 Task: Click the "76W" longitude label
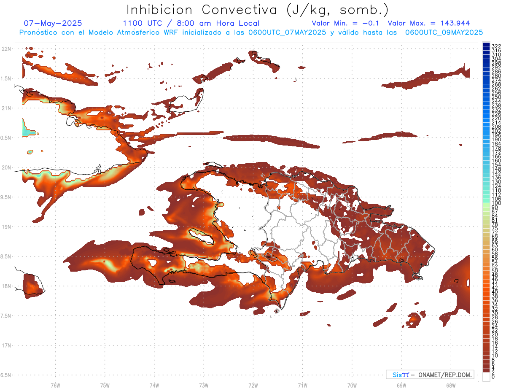pyautogui.click(x=55, y=385)
